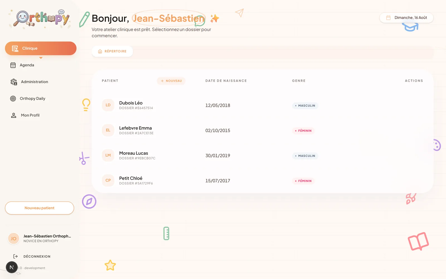Click dossier number #E6457514
Image resolution: width=446 pixels, height=279 pixels.
point(136,108)
